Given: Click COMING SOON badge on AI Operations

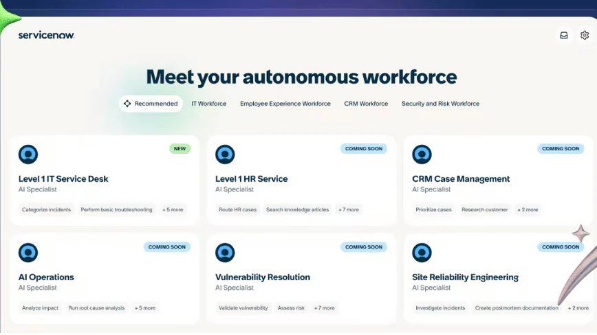Looking at the screenshot, I should 166,247.
